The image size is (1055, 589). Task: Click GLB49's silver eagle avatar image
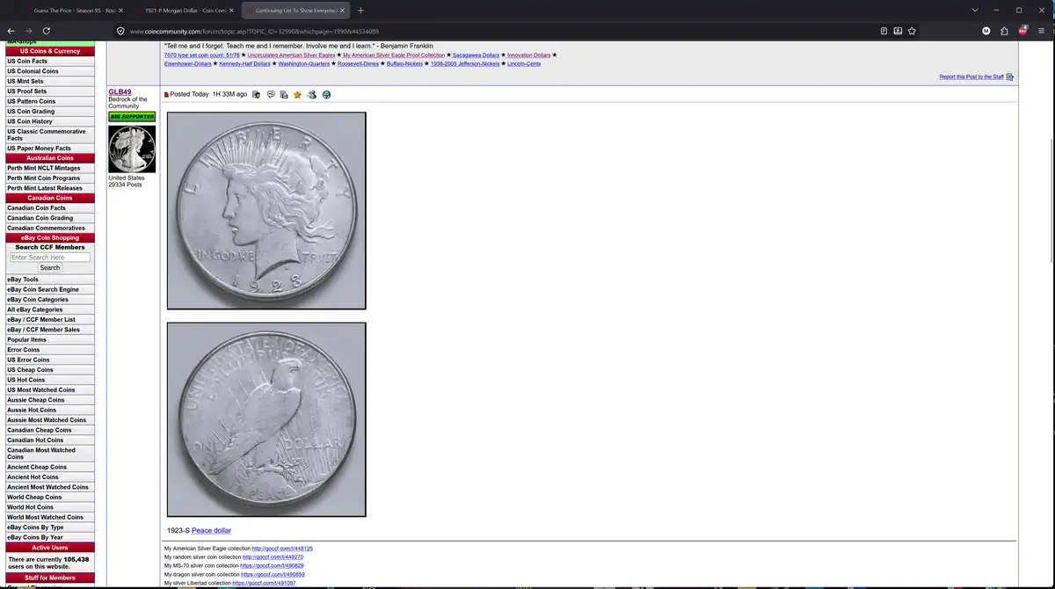click(132, 149)
